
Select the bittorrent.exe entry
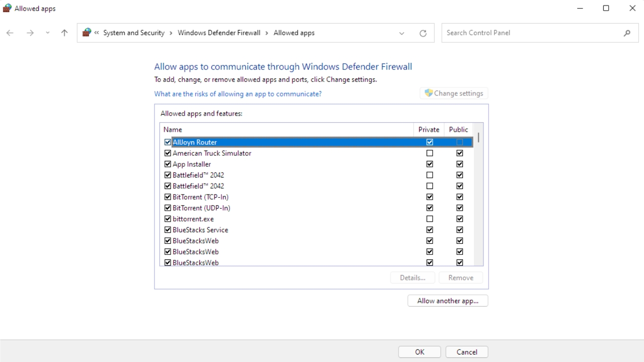point(193,219)
